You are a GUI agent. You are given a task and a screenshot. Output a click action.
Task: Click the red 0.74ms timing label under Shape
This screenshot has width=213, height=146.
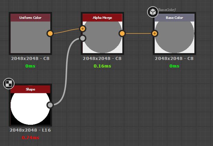[x=30, y=138]
